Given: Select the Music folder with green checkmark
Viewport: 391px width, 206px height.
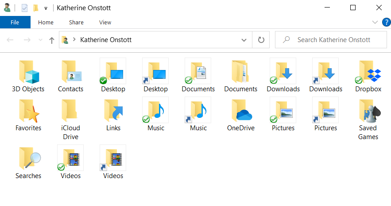Looking at the screenshot, I should click(x=155, y=114).
